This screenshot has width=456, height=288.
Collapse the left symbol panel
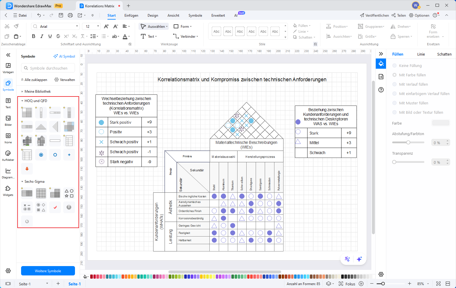pyautogui.click(x=8, y=55)
